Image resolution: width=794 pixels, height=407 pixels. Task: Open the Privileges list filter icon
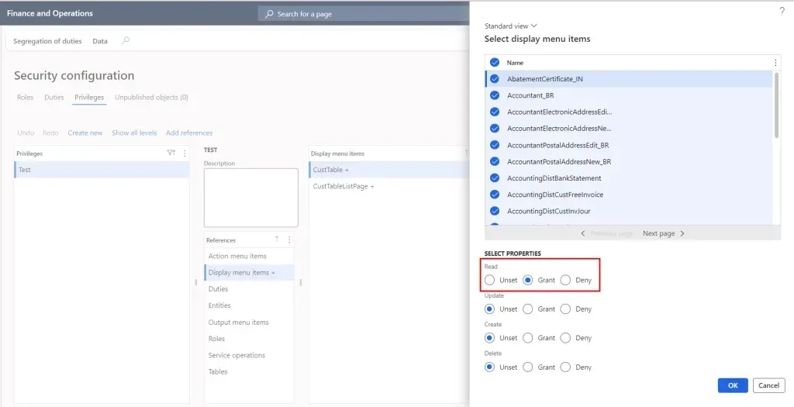click(171, 153)
